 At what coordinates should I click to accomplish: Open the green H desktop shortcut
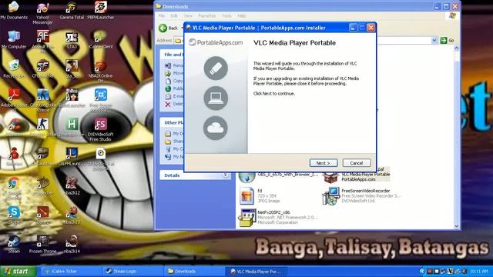click(x=72, y=127)
